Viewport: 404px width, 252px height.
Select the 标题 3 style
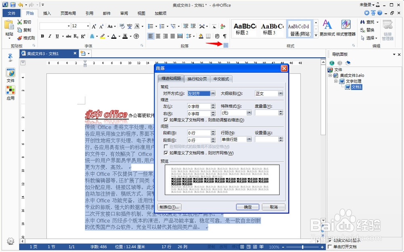[x=271, y=29]
